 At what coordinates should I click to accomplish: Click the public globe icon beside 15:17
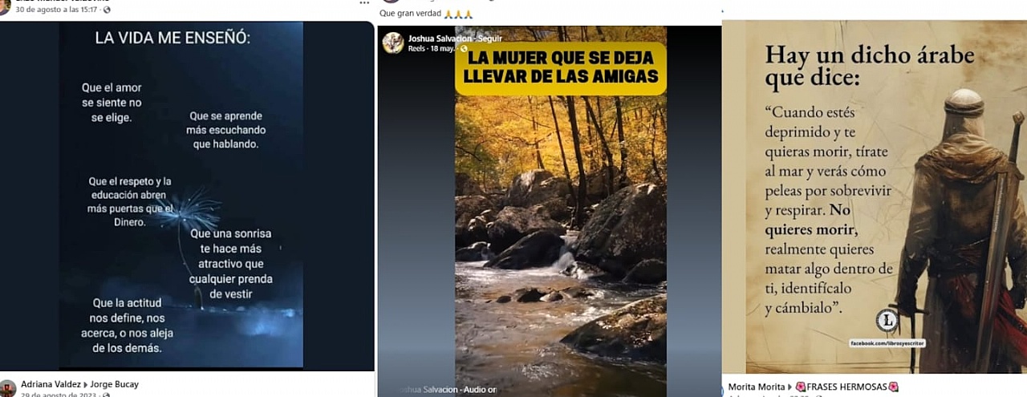pos(107,10)
